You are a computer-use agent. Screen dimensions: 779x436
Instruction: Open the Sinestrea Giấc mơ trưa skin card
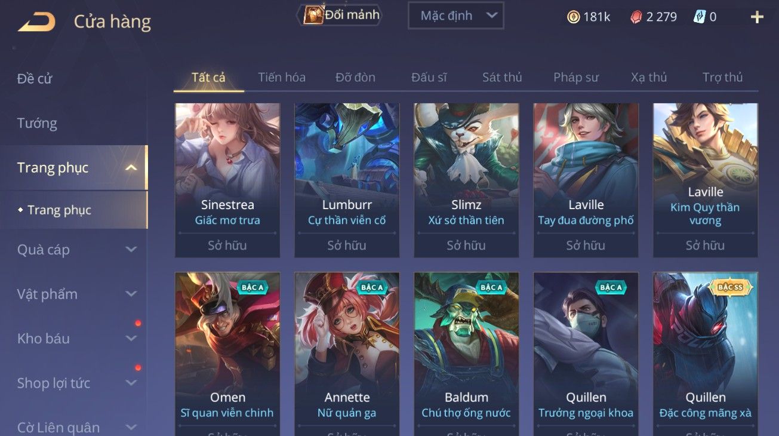[227, 180]
